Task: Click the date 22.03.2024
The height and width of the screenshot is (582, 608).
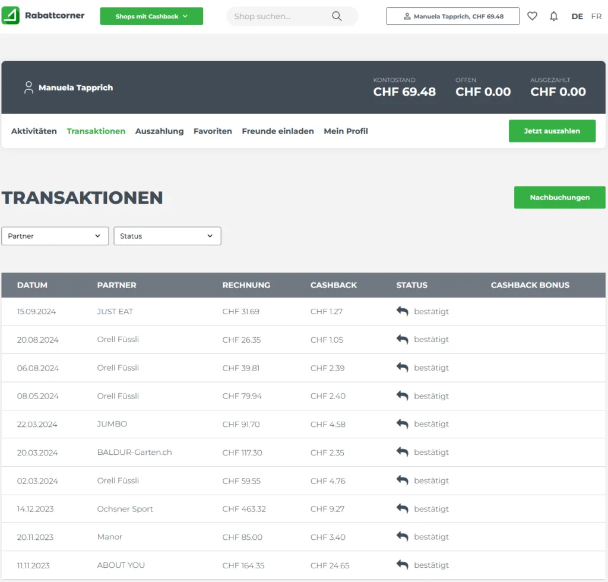Action: click(x=37, y=424)
